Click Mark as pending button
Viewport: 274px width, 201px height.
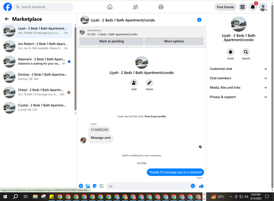[x=111, y=42]
